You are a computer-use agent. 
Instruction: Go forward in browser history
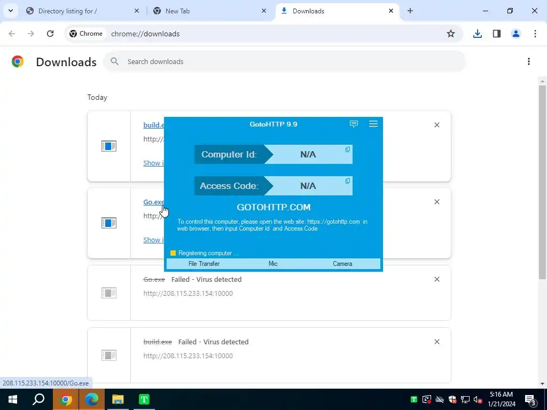click(x=31, y=34)
